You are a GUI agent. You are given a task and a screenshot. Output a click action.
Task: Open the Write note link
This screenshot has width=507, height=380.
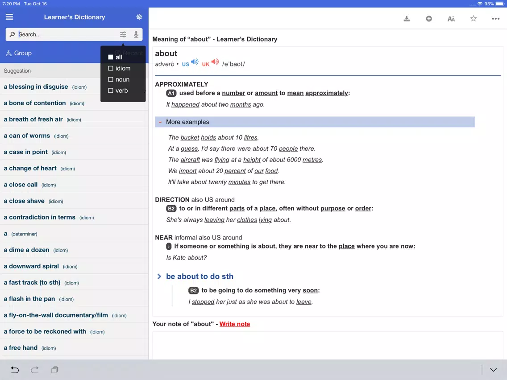coord(235,324)
